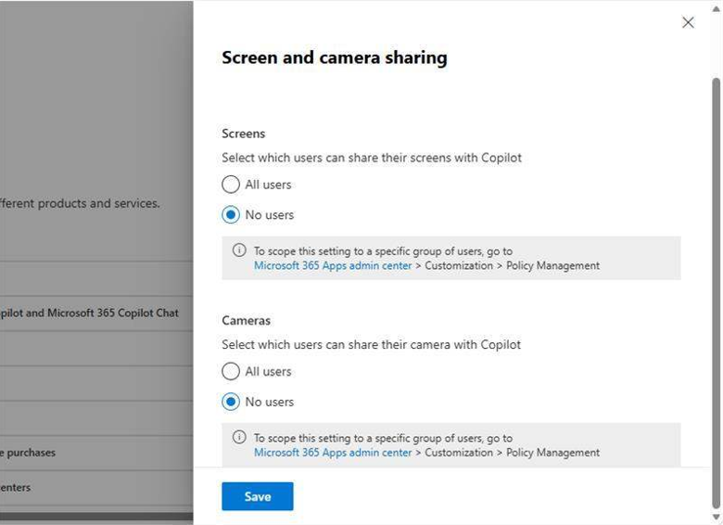Select No users under Cameras
The height and width of the screenshot is (525, 723).
[231, 402]
